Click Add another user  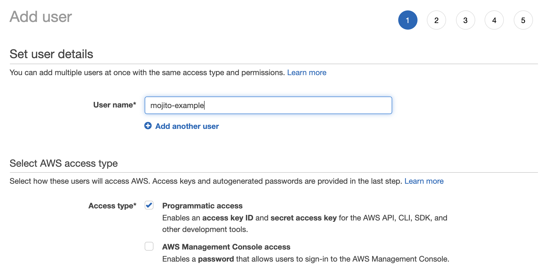click(x=186, y=126)
